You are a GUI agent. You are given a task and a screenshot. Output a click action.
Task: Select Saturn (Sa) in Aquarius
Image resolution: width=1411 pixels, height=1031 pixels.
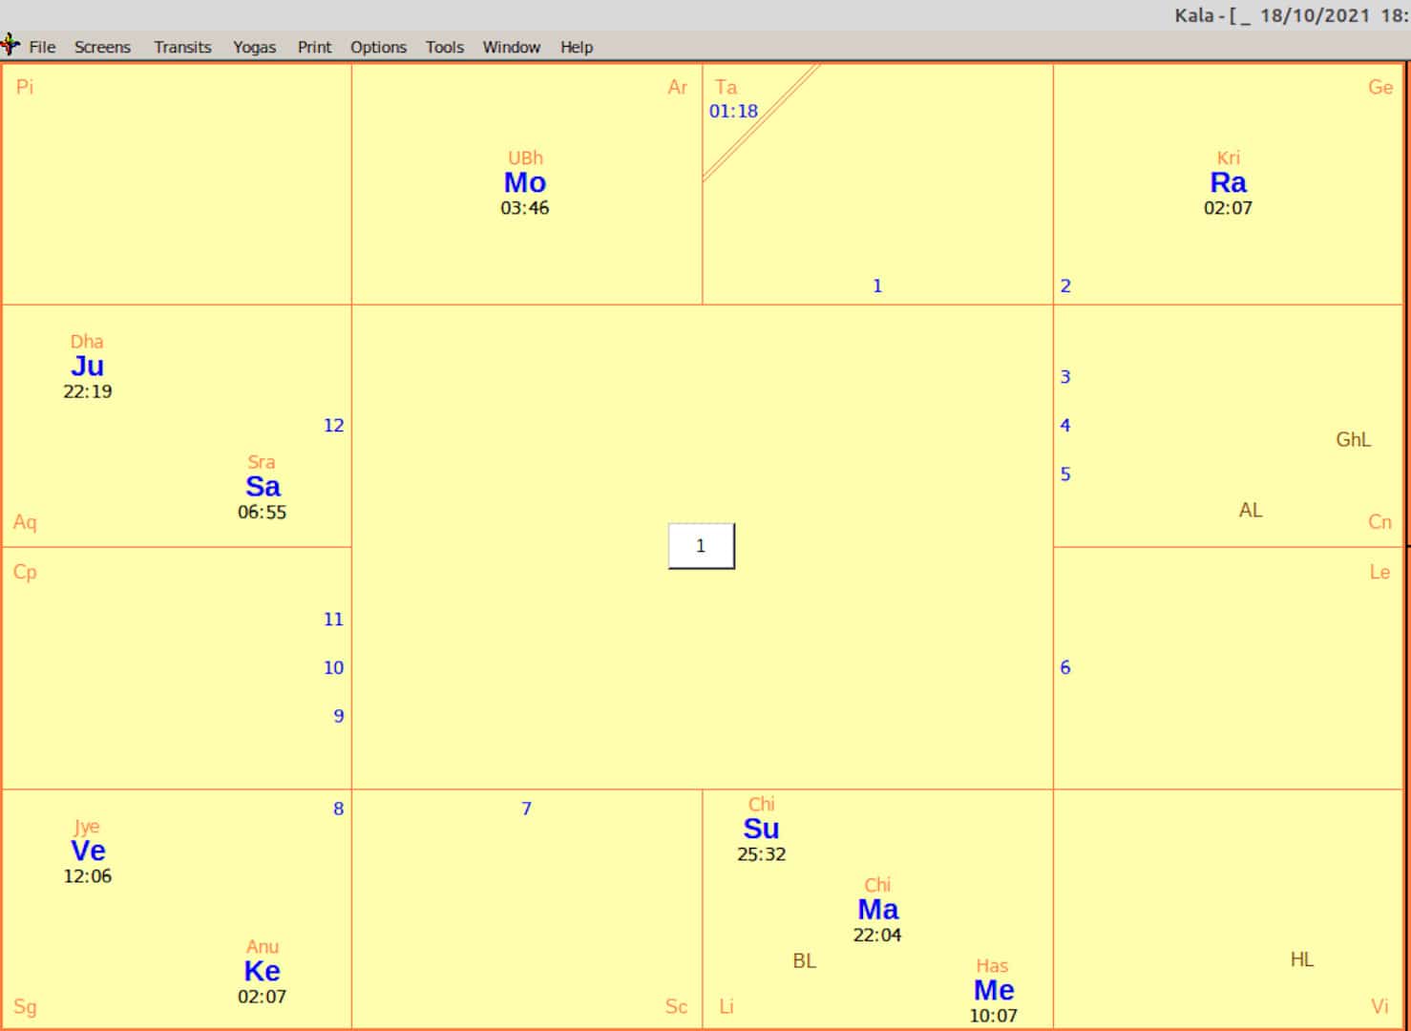tap(262, 487)
